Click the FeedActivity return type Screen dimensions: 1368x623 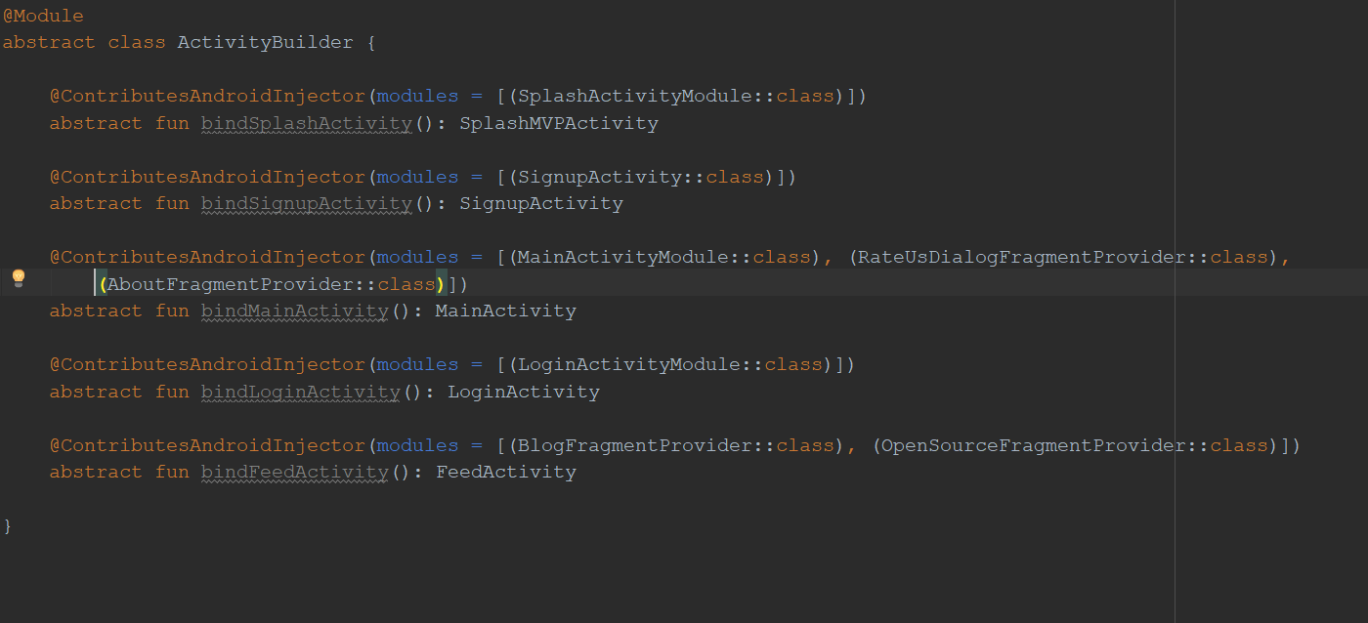tap(506, 472)
